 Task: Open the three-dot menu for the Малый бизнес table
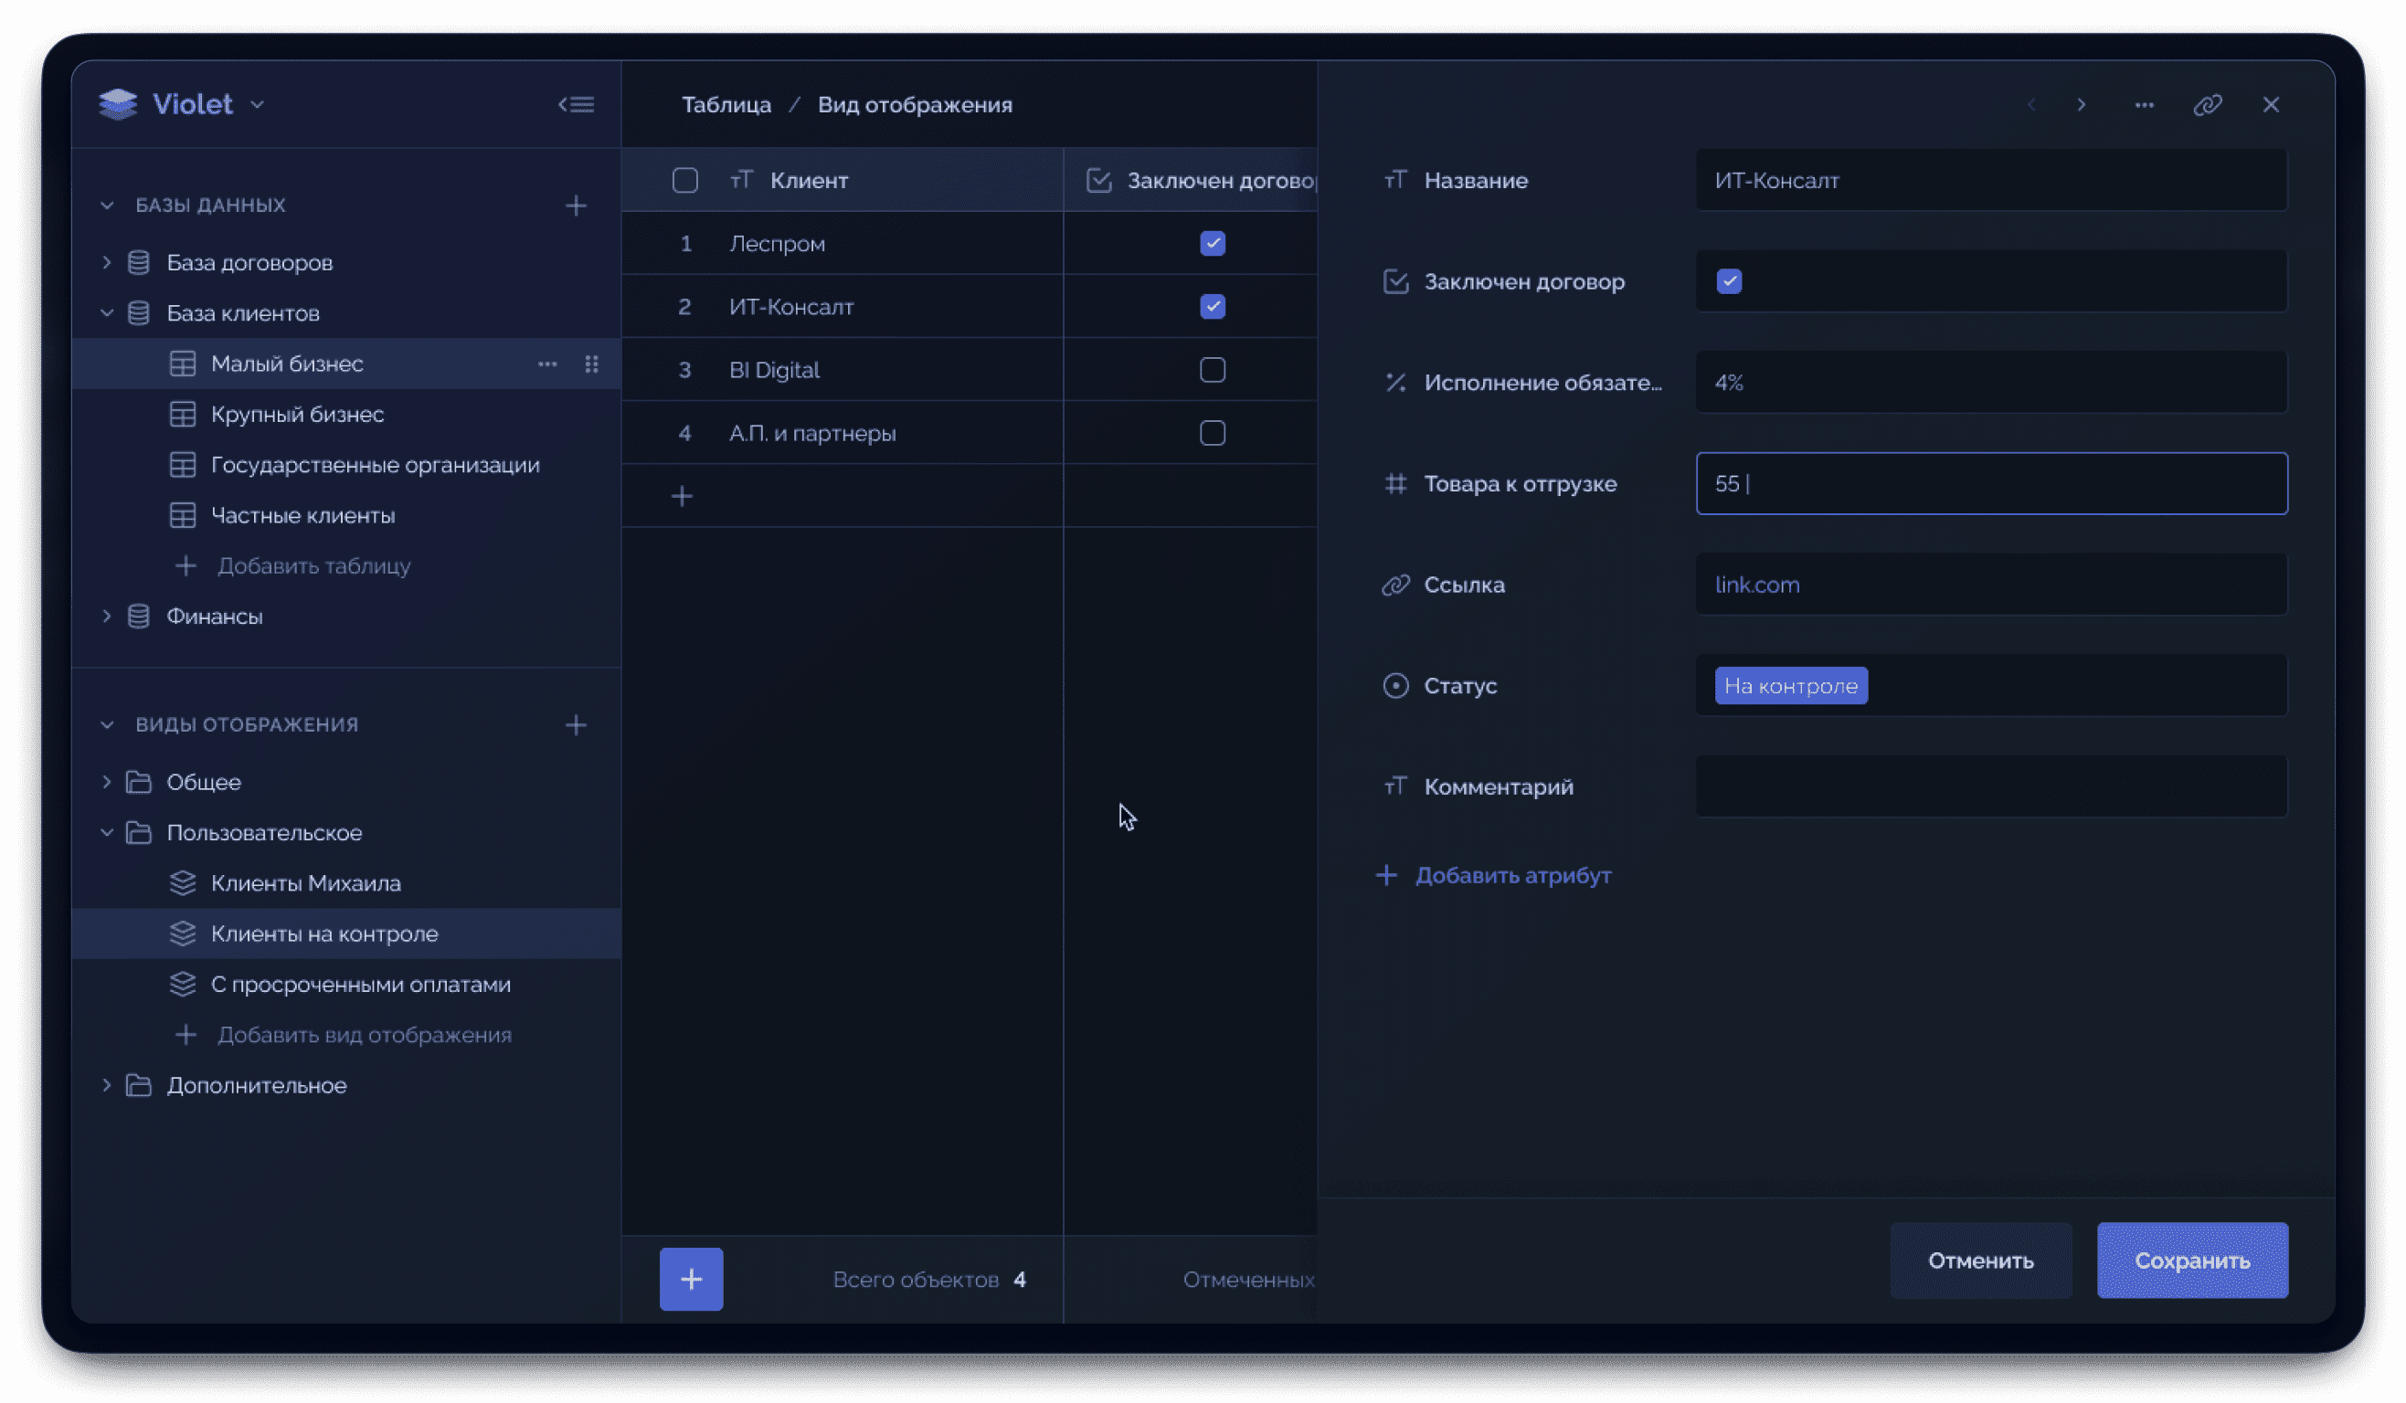547,364
